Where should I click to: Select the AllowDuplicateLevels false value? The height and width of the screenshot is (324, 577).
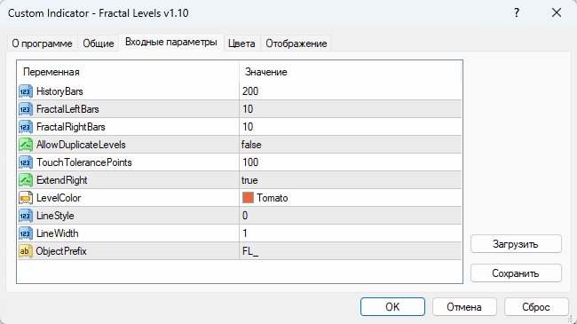click(251, 145)
